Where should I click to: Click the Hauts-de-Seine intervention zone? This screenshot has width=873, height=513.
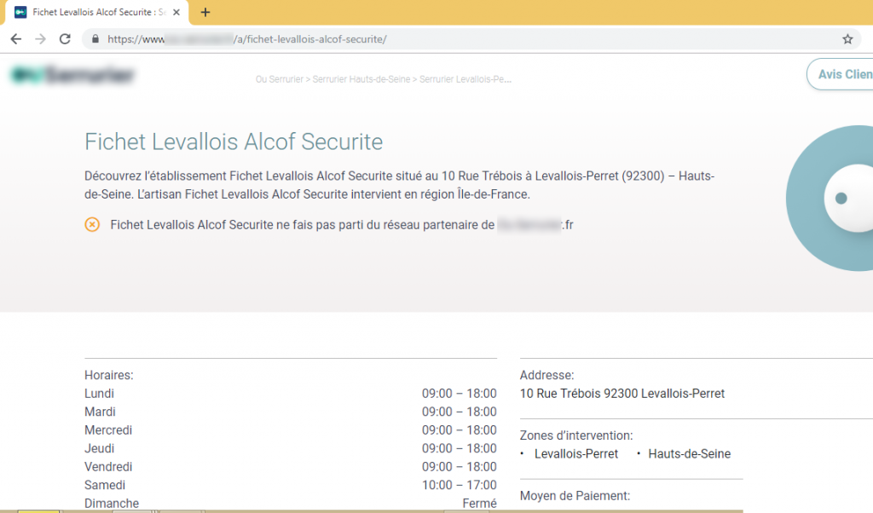(689, 454)
